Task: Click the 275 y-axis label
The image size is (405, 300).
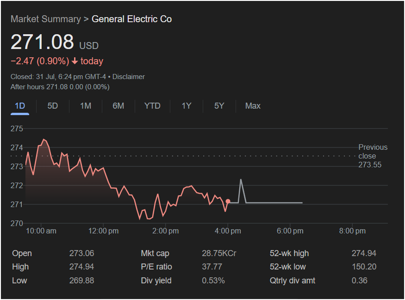Action: click(x=17, y=129)
